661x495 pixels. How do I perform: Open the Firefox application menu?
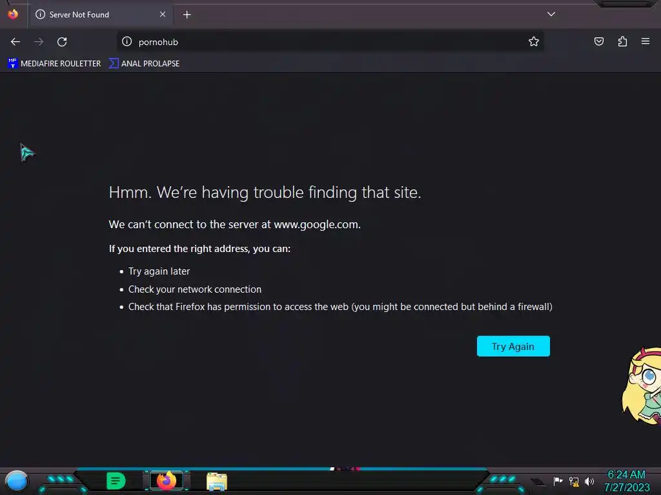pyautogui.click(x=646, y=41)
